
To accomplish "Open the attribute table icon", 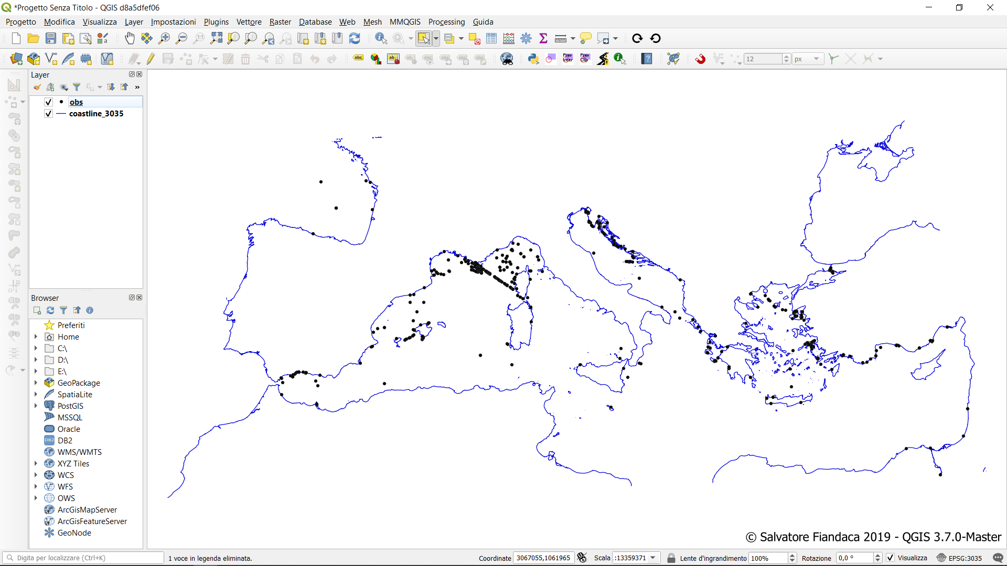I will 491,38.
